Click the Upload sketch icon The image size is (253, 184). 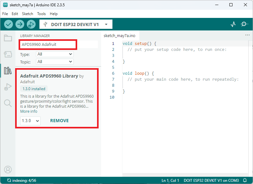click(20, 24)
